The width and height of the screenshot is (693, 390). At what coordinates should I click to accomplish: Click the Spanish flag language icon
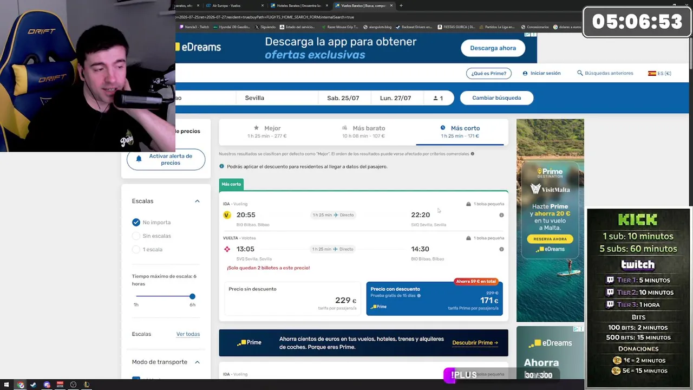652,73
